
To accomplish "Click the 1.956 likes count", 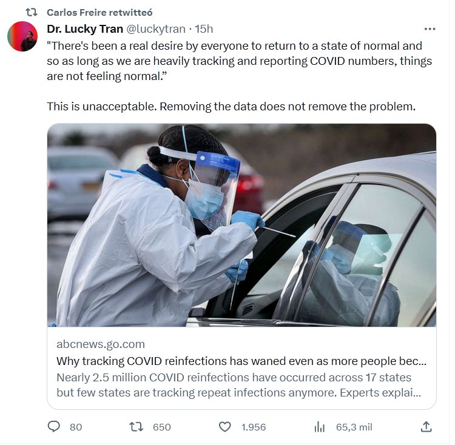I will (x=254, y=427).
